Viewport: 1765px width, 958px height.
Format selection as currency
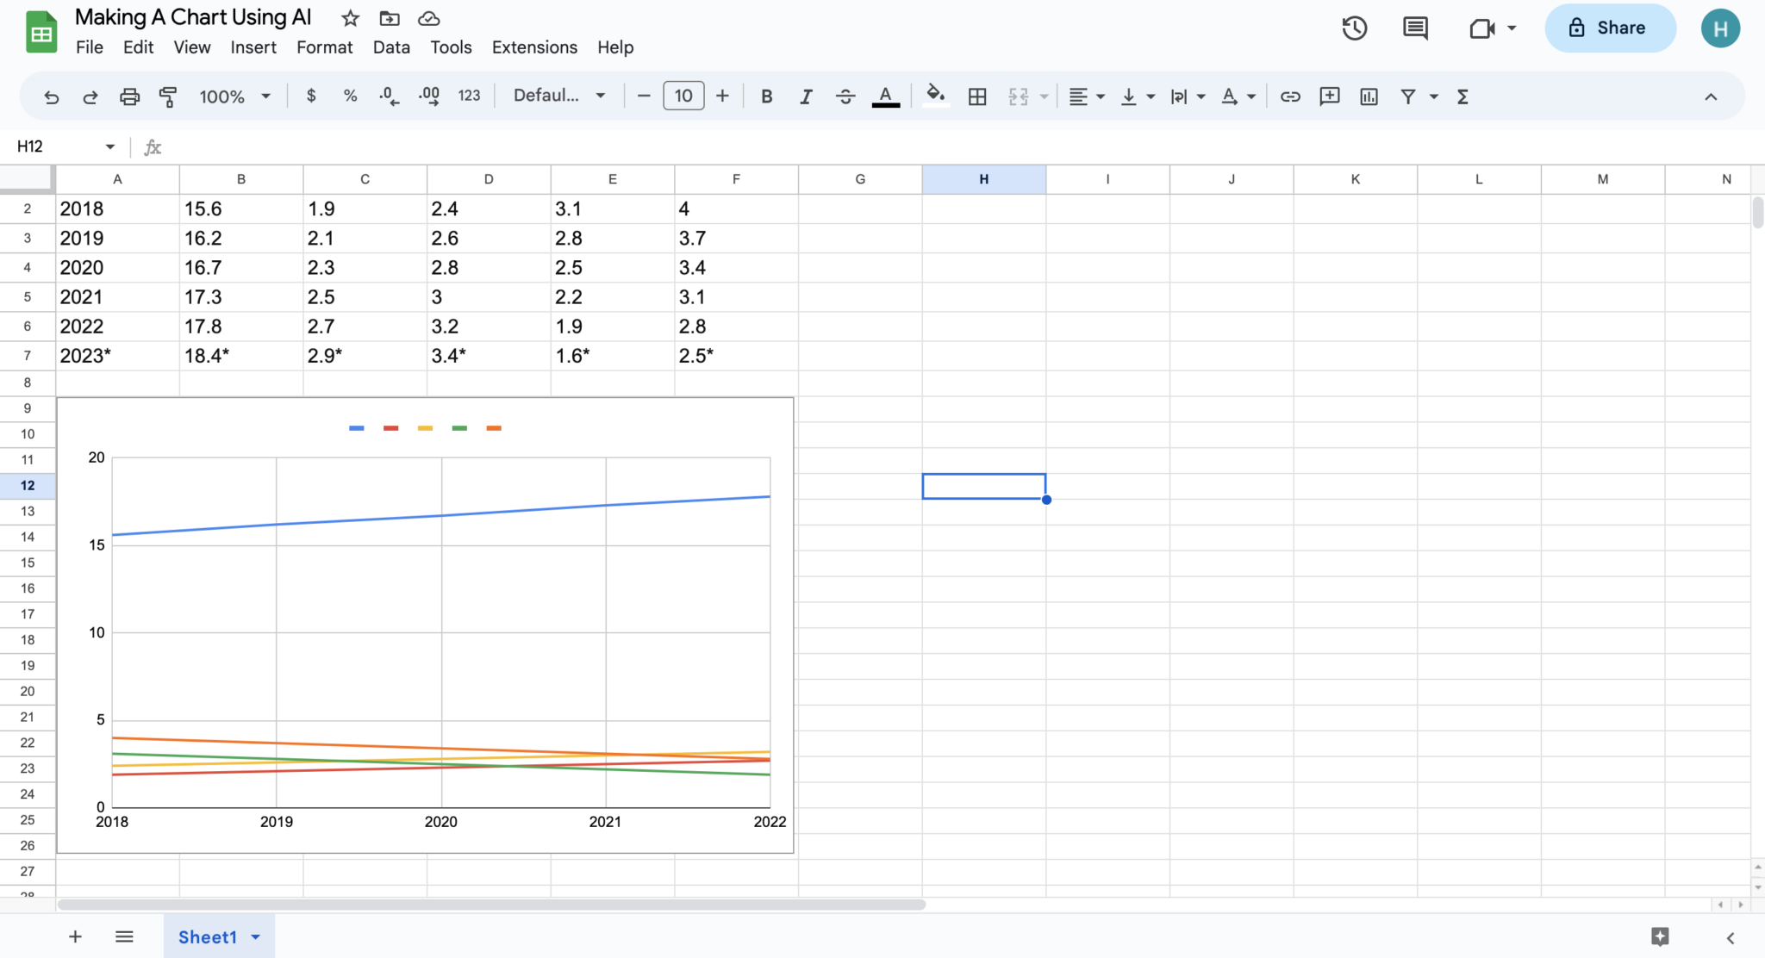310,96
